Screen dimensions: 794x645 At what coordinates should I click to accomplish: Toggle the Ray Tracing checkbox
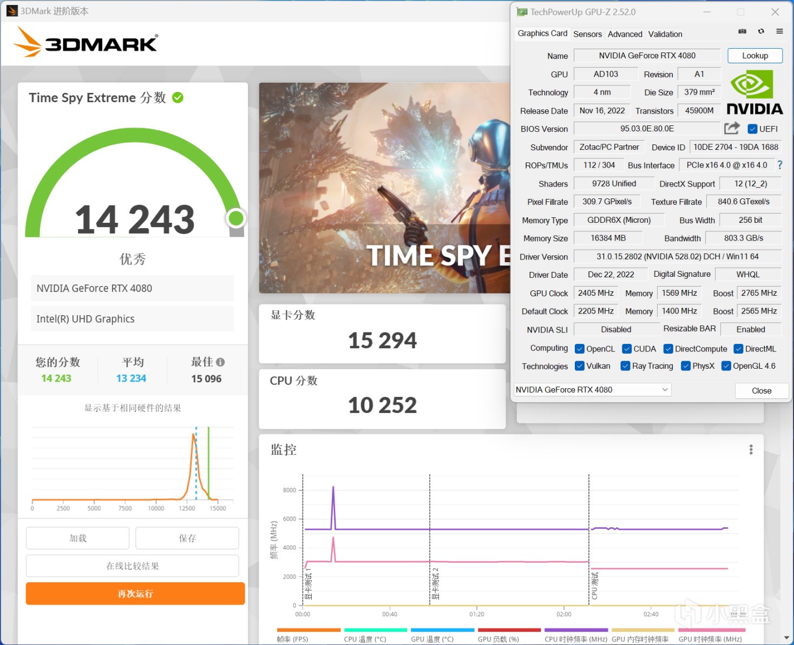click(626, 366)
